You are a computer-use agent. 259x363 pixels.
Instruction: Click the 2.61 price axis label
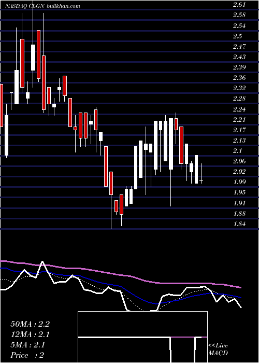click(239, 4)
